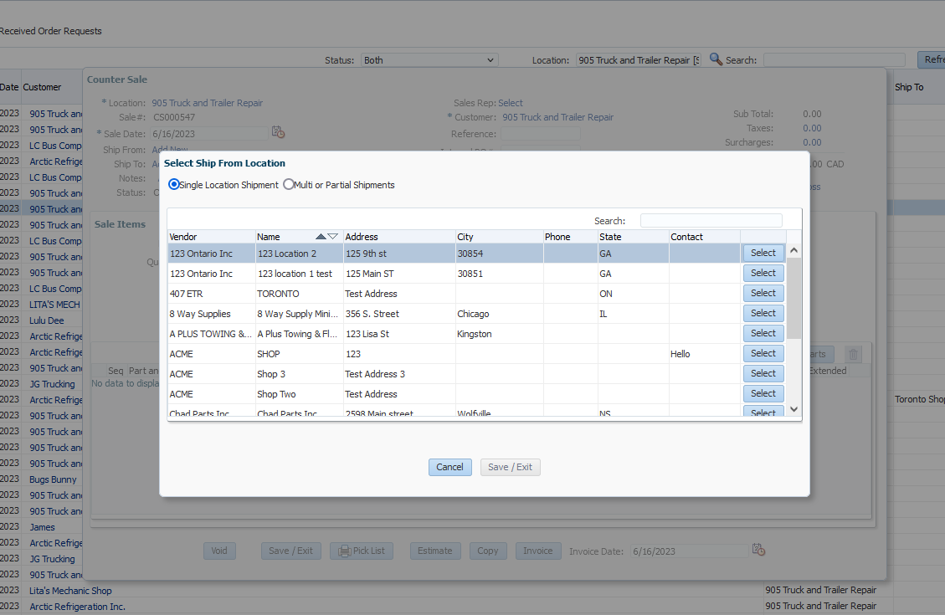Open the calendar picker beside Invoice Date
The width and height of the screenshot is (945, 615).
point(758,550)
